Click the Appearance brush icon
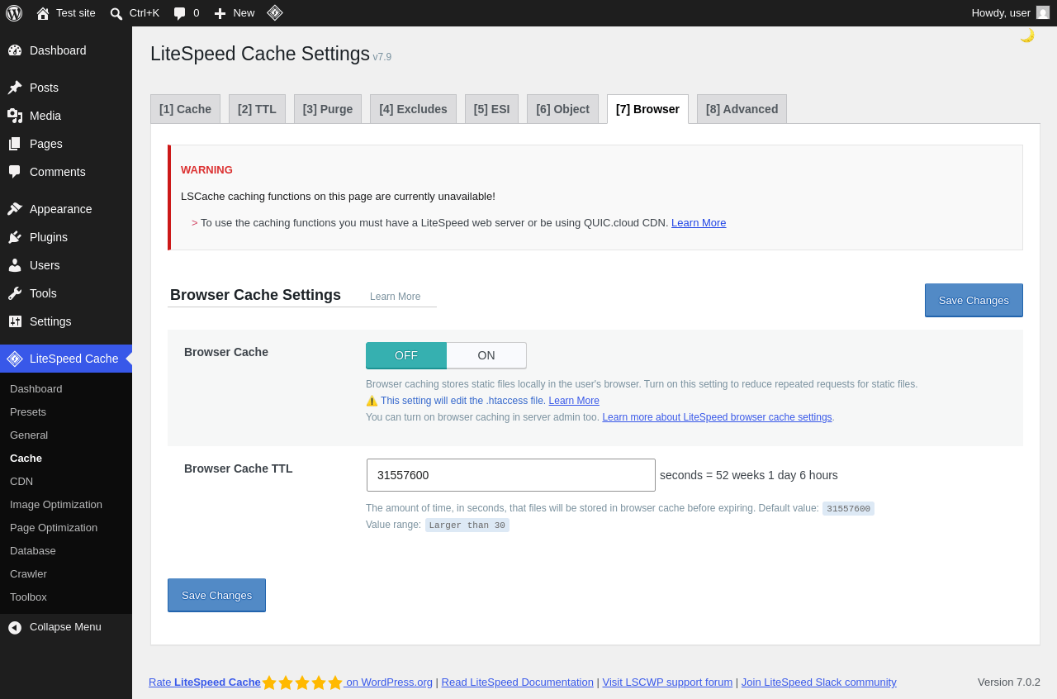This screenshot has width=1057, height=699. click(x=15, y=209)
